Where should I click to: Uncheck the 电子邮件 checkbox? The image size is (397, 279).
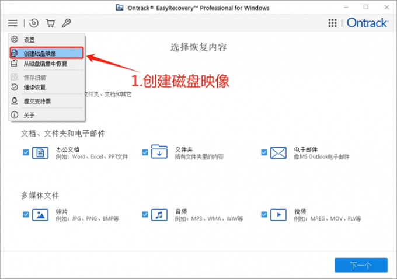pos(264,152)
